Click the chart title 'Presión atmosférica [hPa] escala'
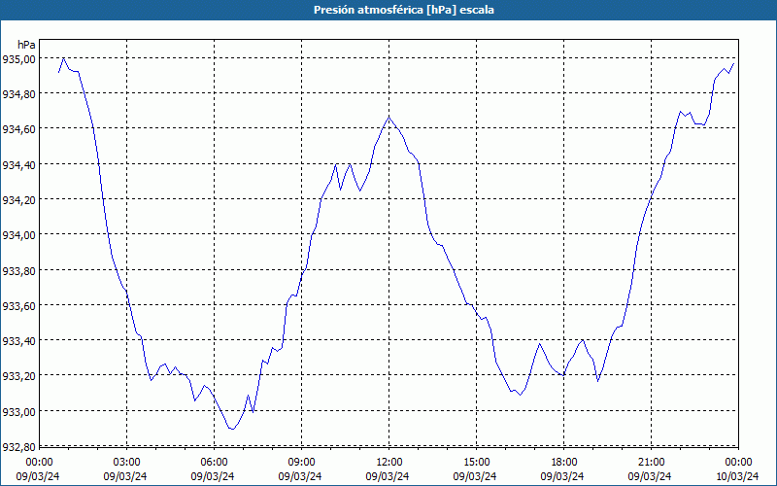 [403, 10]
